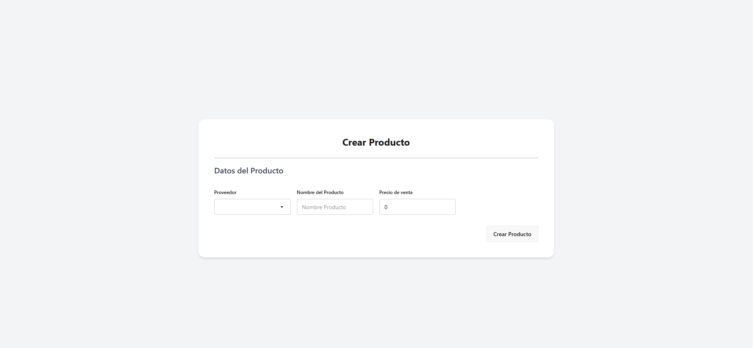Click the Nombre del Producto label
Image resolution: width=753 pixels, height=348 pixels.
point(320,192)
